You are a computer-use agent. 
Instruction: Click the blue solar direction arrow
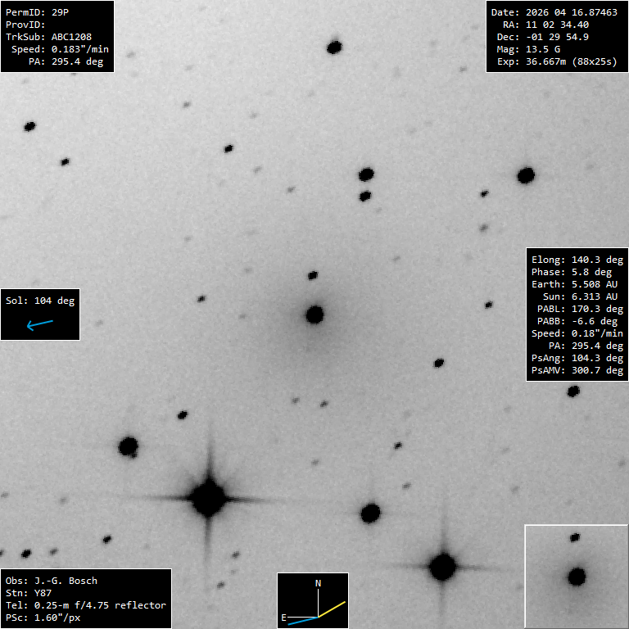39,325
